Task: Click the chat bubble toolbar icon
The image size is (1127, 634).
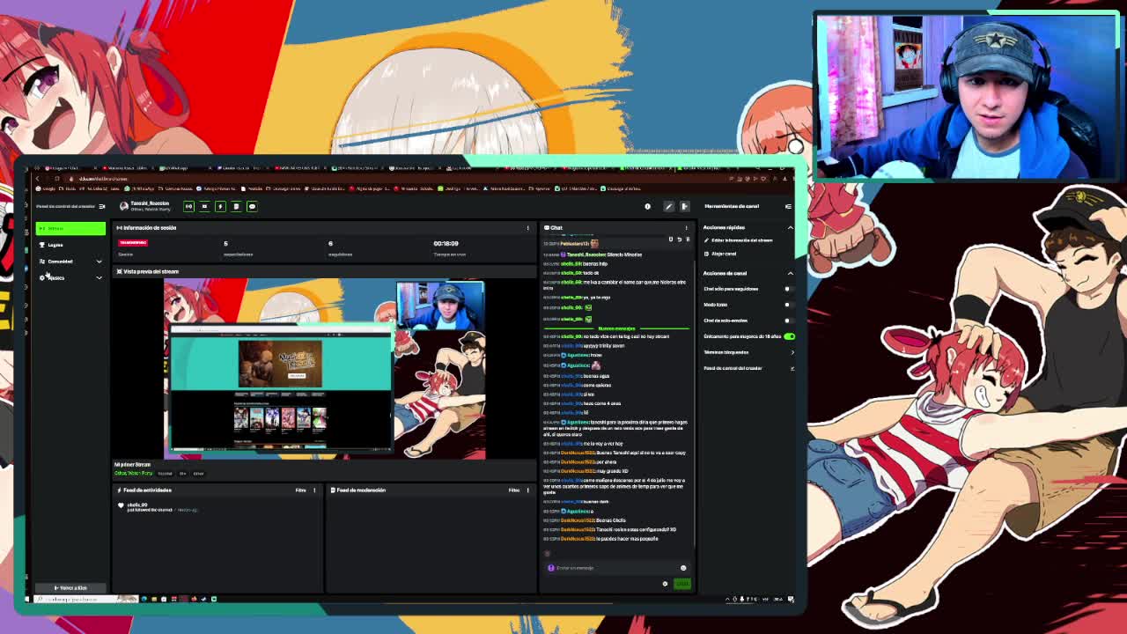Action: tap(252, 207)
